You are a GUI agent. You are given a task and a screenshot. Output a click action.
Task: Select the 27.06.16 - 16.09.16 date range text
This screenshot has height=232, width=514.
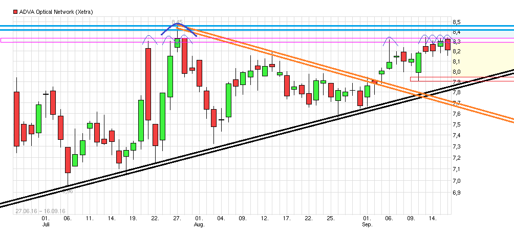pos(40,212)
